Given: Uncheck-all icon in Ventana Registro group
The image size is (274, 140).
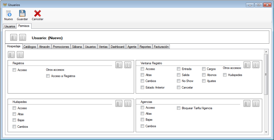Looking at the screenshot, I should [256, 65].
